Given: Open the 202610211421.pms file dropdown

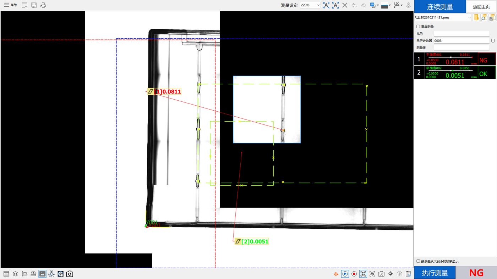Looking at the screenshot, I should [443, 17].
